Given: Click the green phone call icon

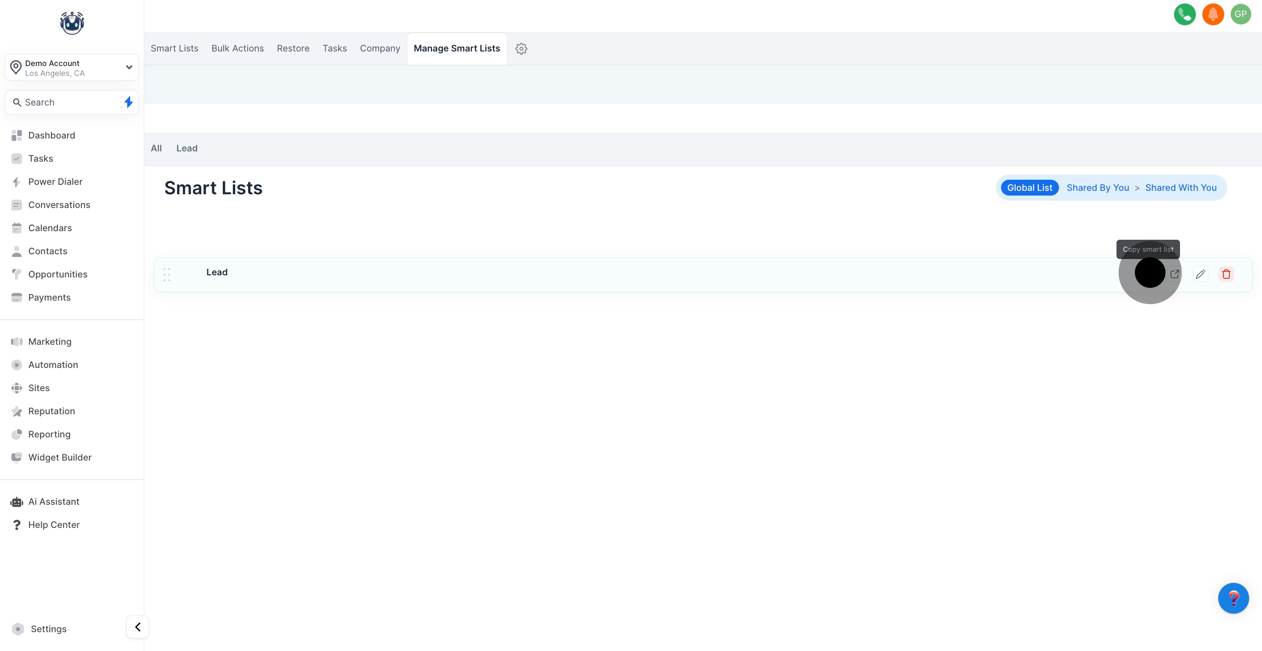Looking at the screenshot, I should (x=1184, y=14).
